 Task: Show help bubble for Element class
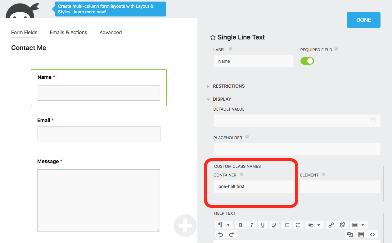coord(323,175)
